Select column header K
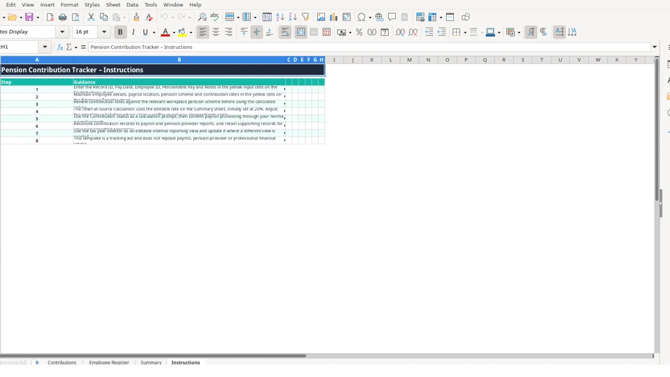Screen dimensions: 670x377 372,60
